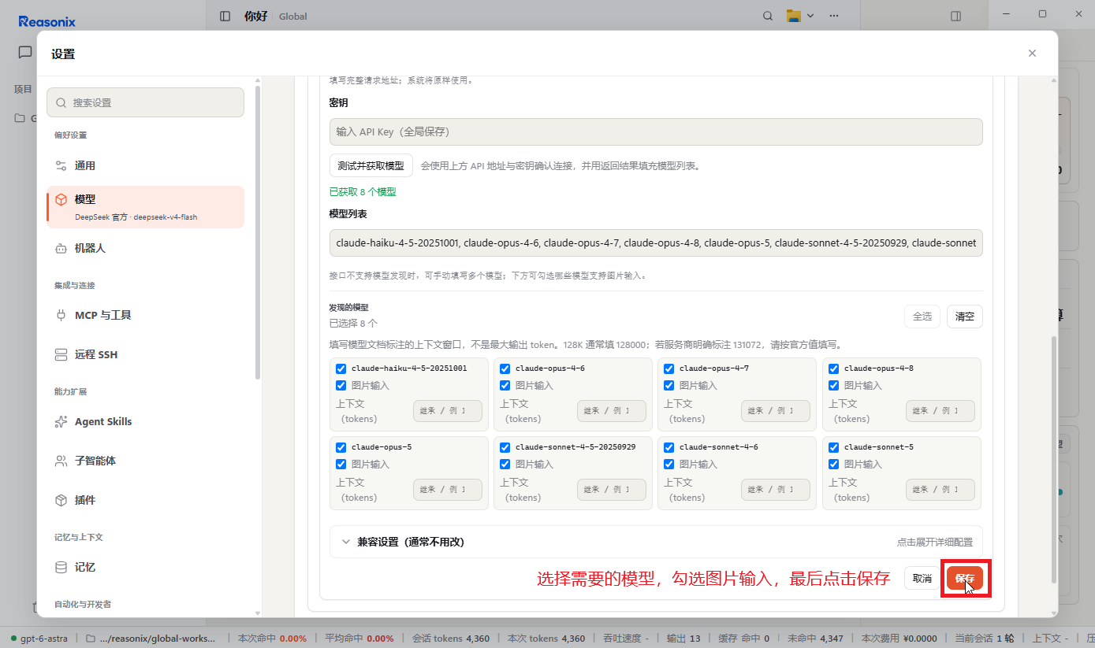This screenshot has height=648, width=1095.
Task: Toggle 图片输入 for claude-opus-5
Action: pos(341,465)
